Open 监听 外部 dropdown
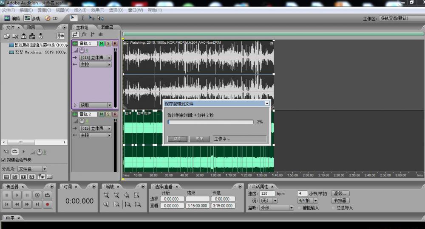The width and height of the screenshot is (425, 229). coord(277,208)
